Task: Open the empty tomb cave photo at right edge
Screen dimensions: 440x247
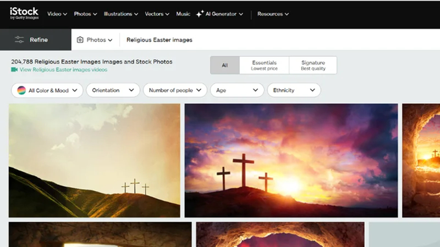Action: tap(421, 160)
